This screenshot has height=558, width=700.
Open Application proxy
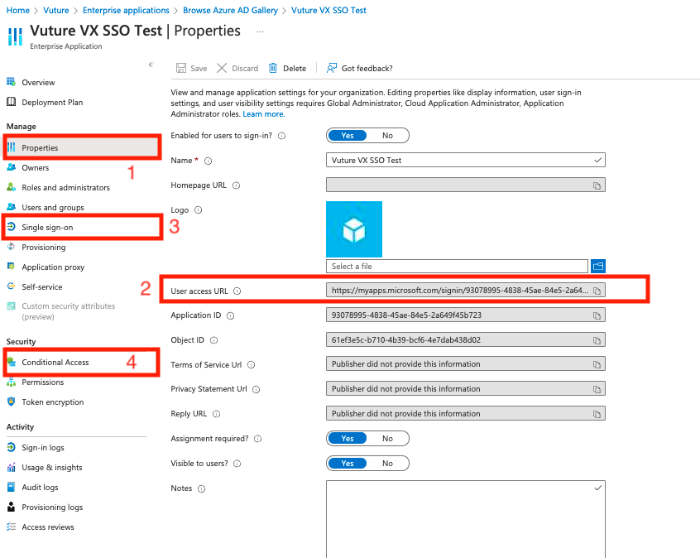click(x=53, y=267)
